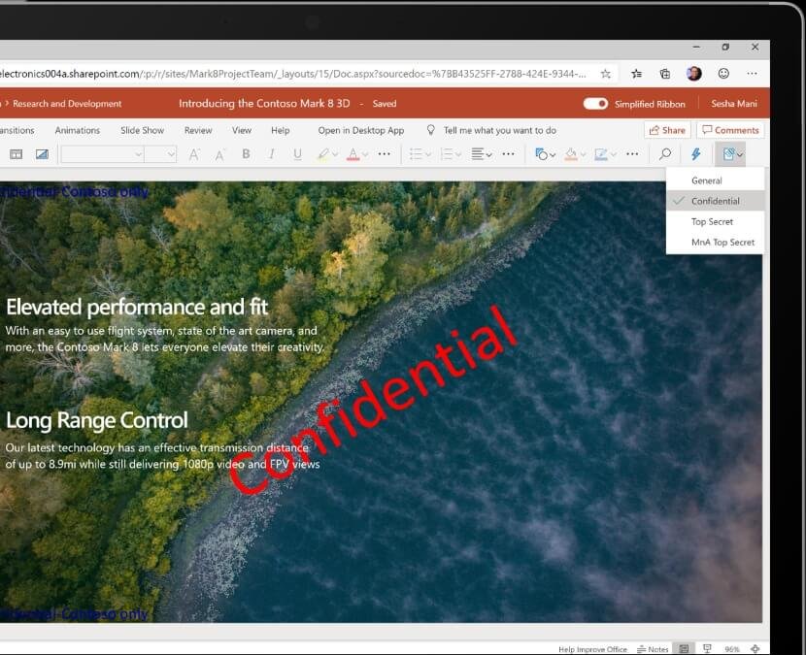
Task: Open the Animations tab
Action: pos(78,130)
